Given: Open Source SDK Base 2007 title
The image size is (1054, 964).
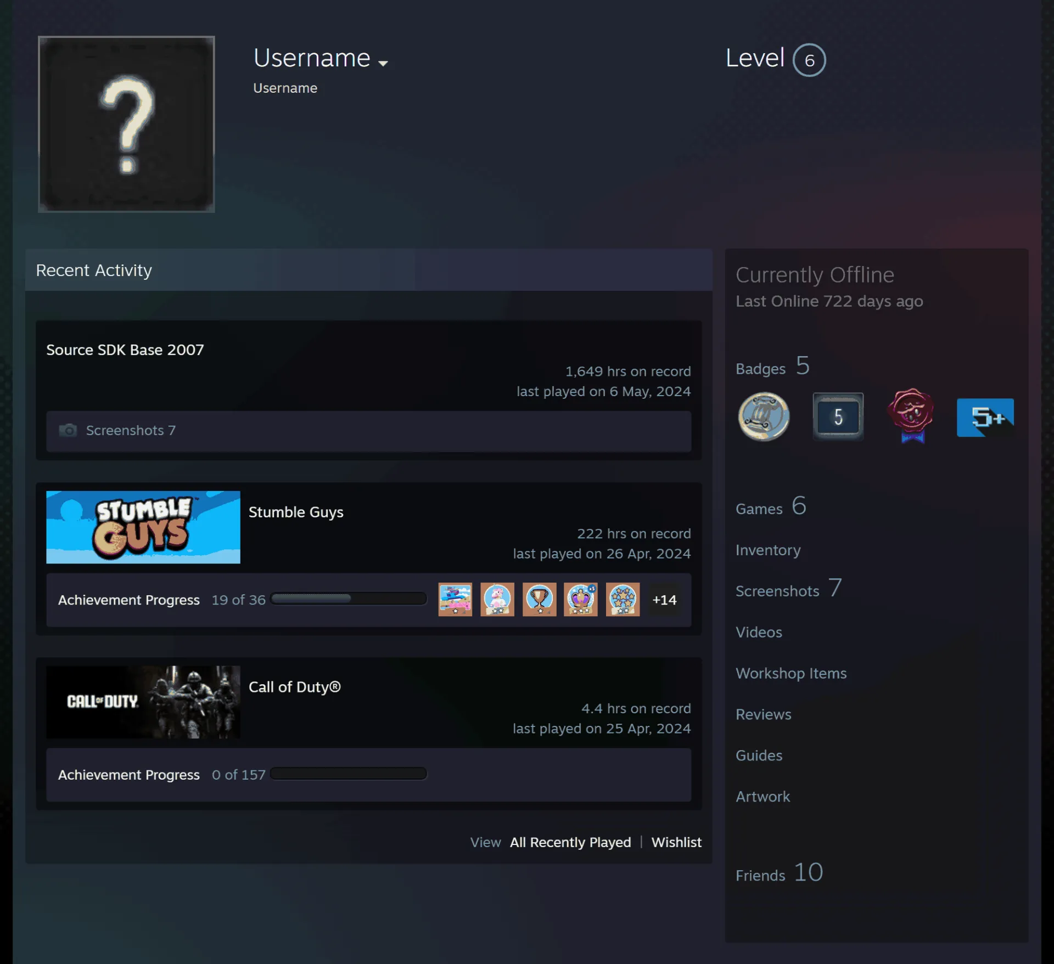Looking at the screenshot, I should coord(125,349).
